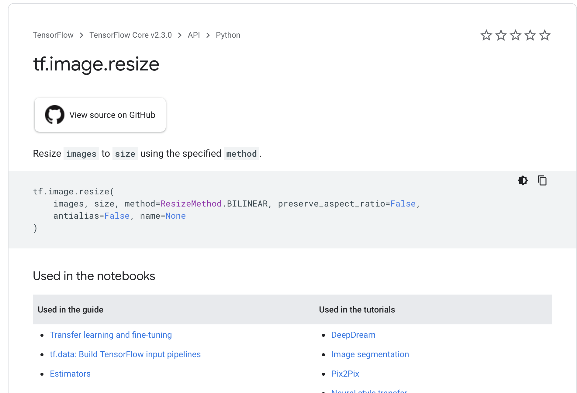Click chevron after API breadcrumb
This screenshot has height=393, width=577.
(x=208, y=35)
